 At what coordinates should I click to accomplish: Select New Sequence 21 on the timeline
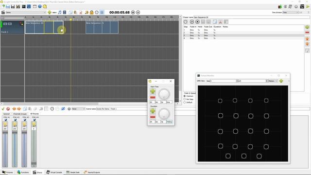point(102,27)
